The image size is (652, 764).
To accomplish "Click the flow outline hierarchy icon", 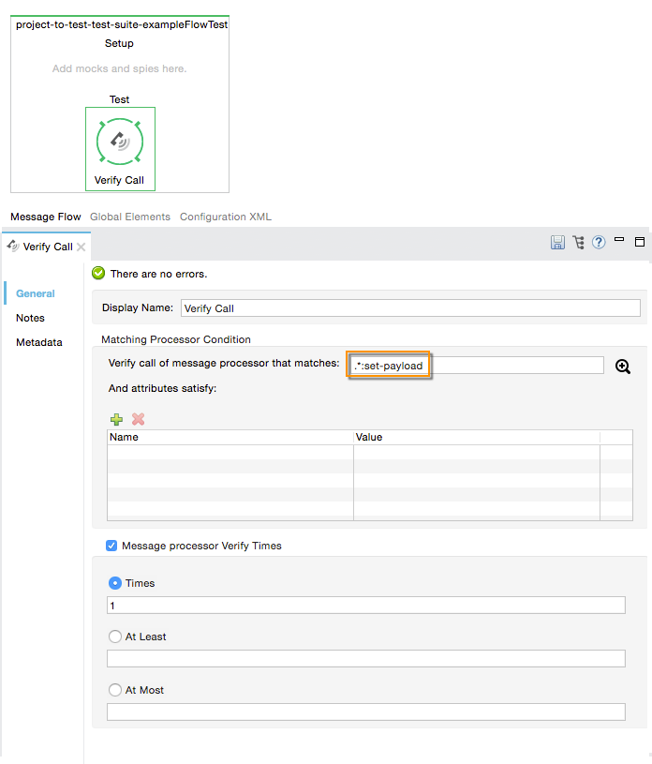I will pyautogui.click(x=578, y=242).
